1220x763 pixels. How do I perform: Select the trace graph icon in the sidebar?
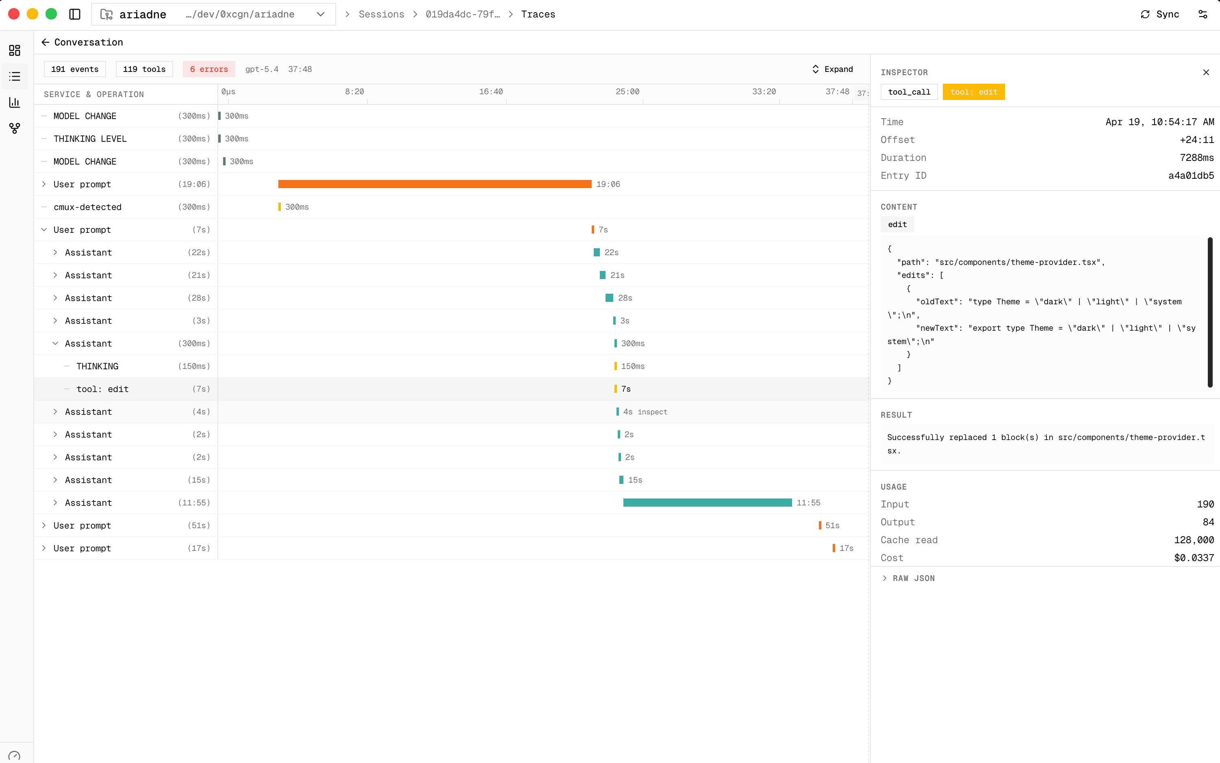pyautogui.click(x=15, y=128)
